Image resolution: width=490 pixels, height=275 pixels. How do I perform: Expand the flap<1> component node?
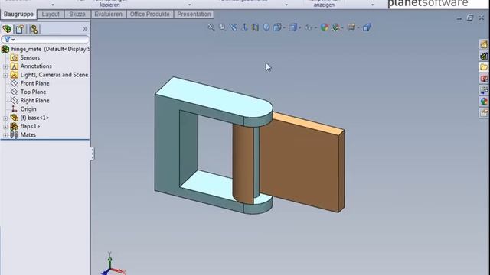tap(5, 127)
